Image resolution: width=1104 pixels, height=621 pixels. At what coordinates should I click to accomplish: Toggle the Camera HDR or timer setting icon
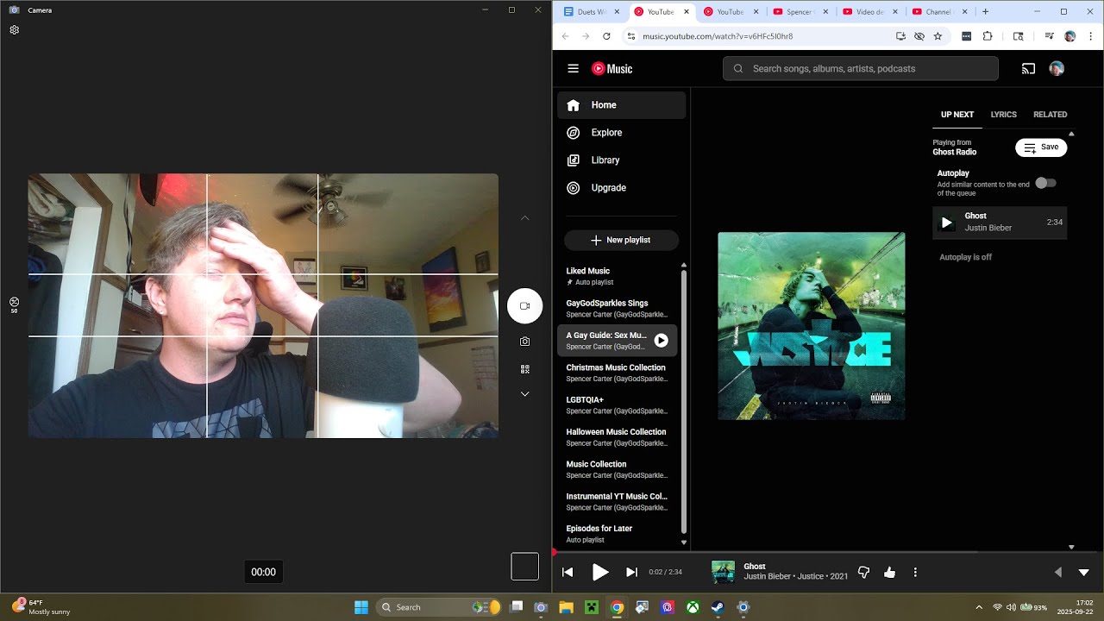14,304
